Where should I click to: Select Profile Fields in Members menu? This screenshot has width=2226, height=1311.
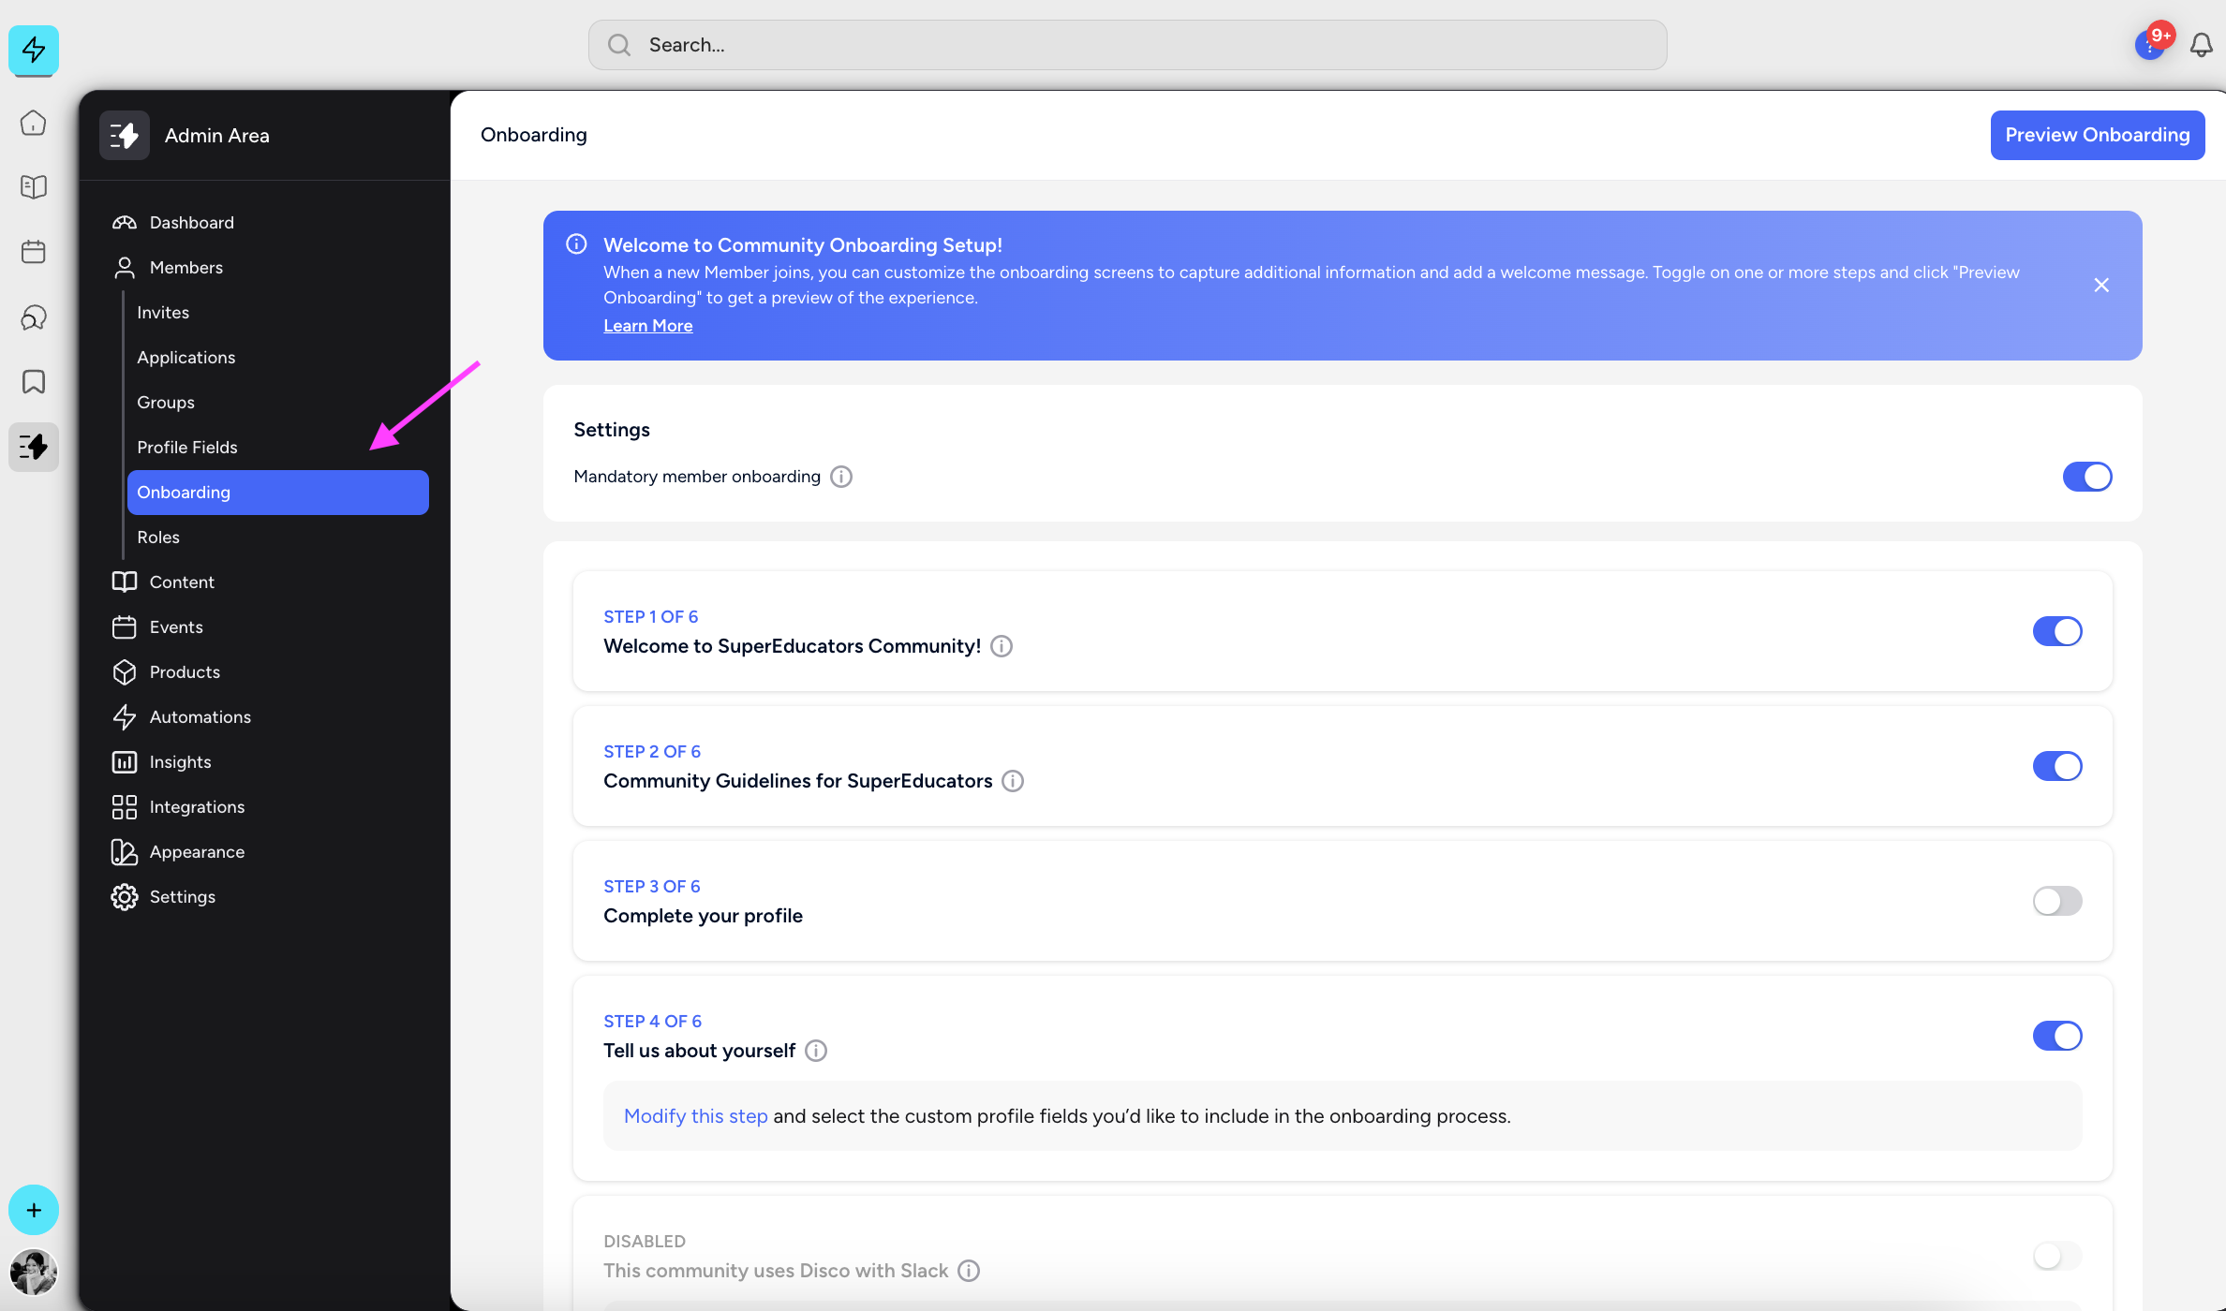[187, 447]
